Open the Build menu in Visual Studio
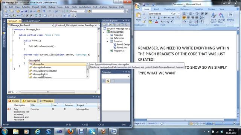This screenshot has width=241, height=135. (x=44, y=7)
